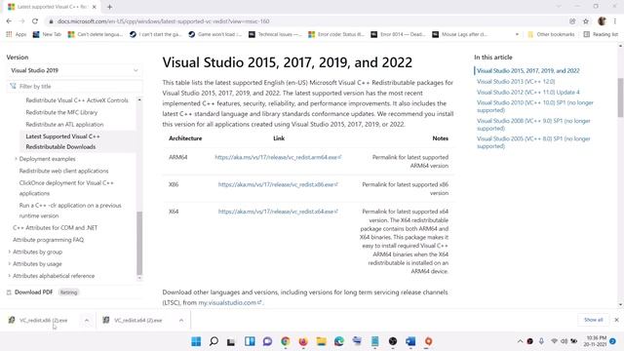Open the 'Technical Issues' bookmark
Image resolution: width=624 pixels, height=351 pixels.
pos(275,35)
